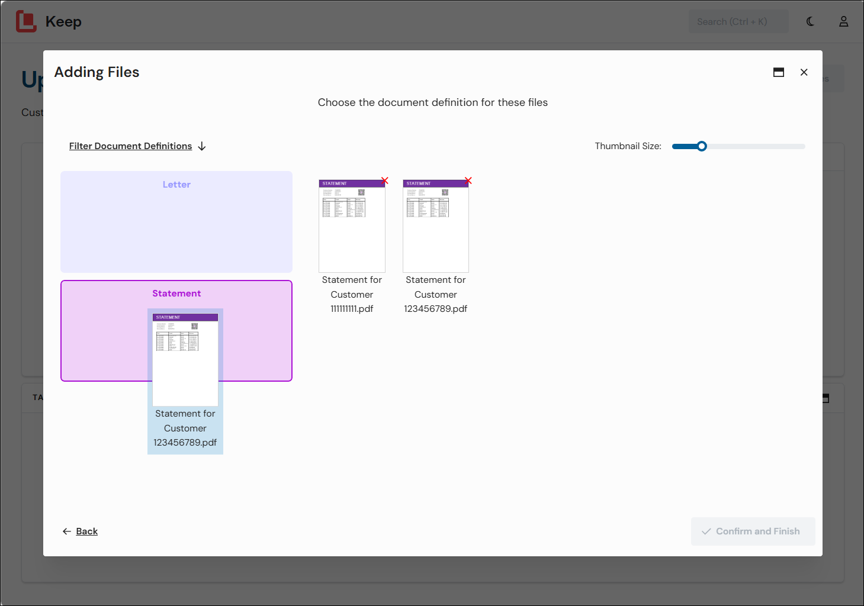Select the Letter document definition box
864x606 pixels.
[176, 222]
